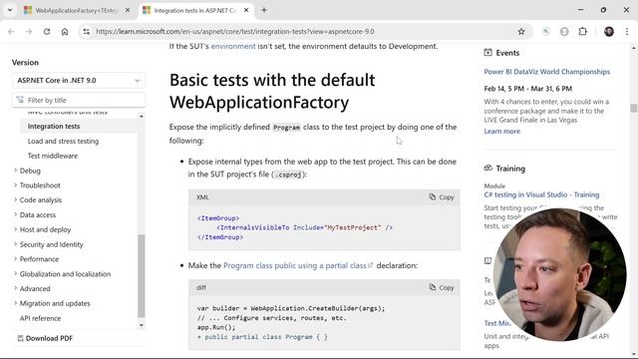The height and width of the screenshot is (359, 638).
Task: Open Load and stress testing article
Action: pos(63,141)
